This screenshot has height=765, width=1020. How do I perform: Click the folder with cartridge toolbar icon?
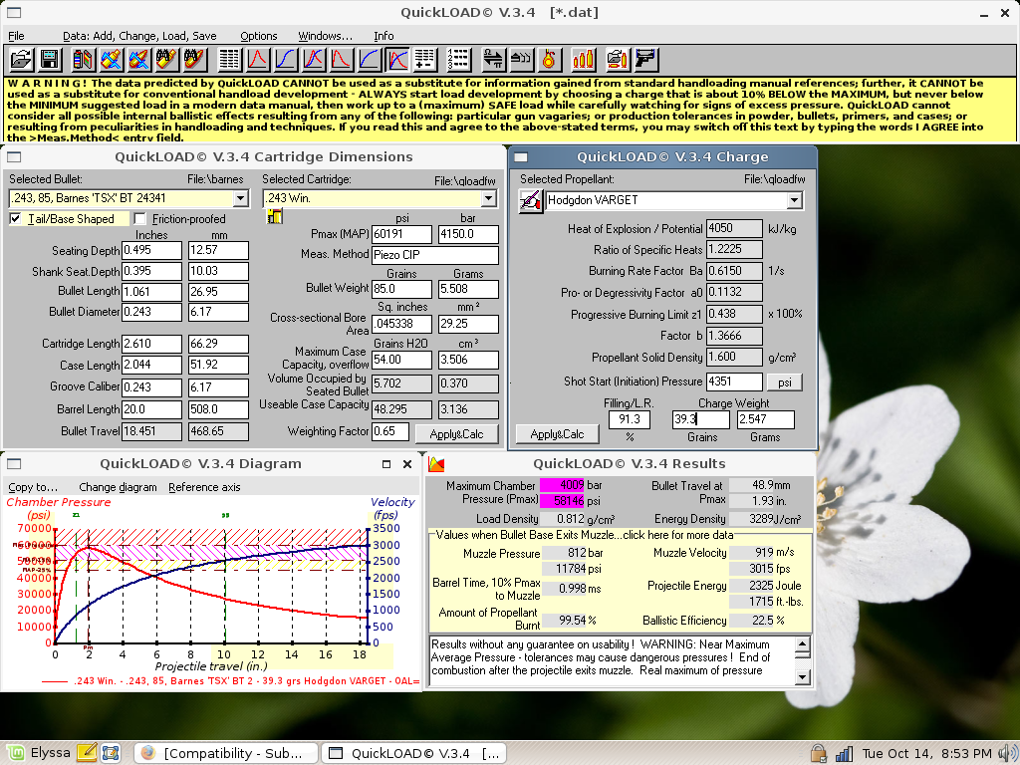[x=617, y=60]
